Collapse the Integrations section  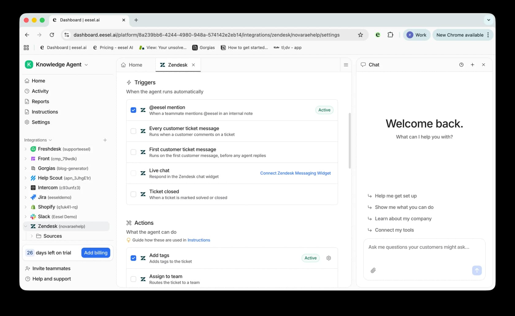point(38,140)
